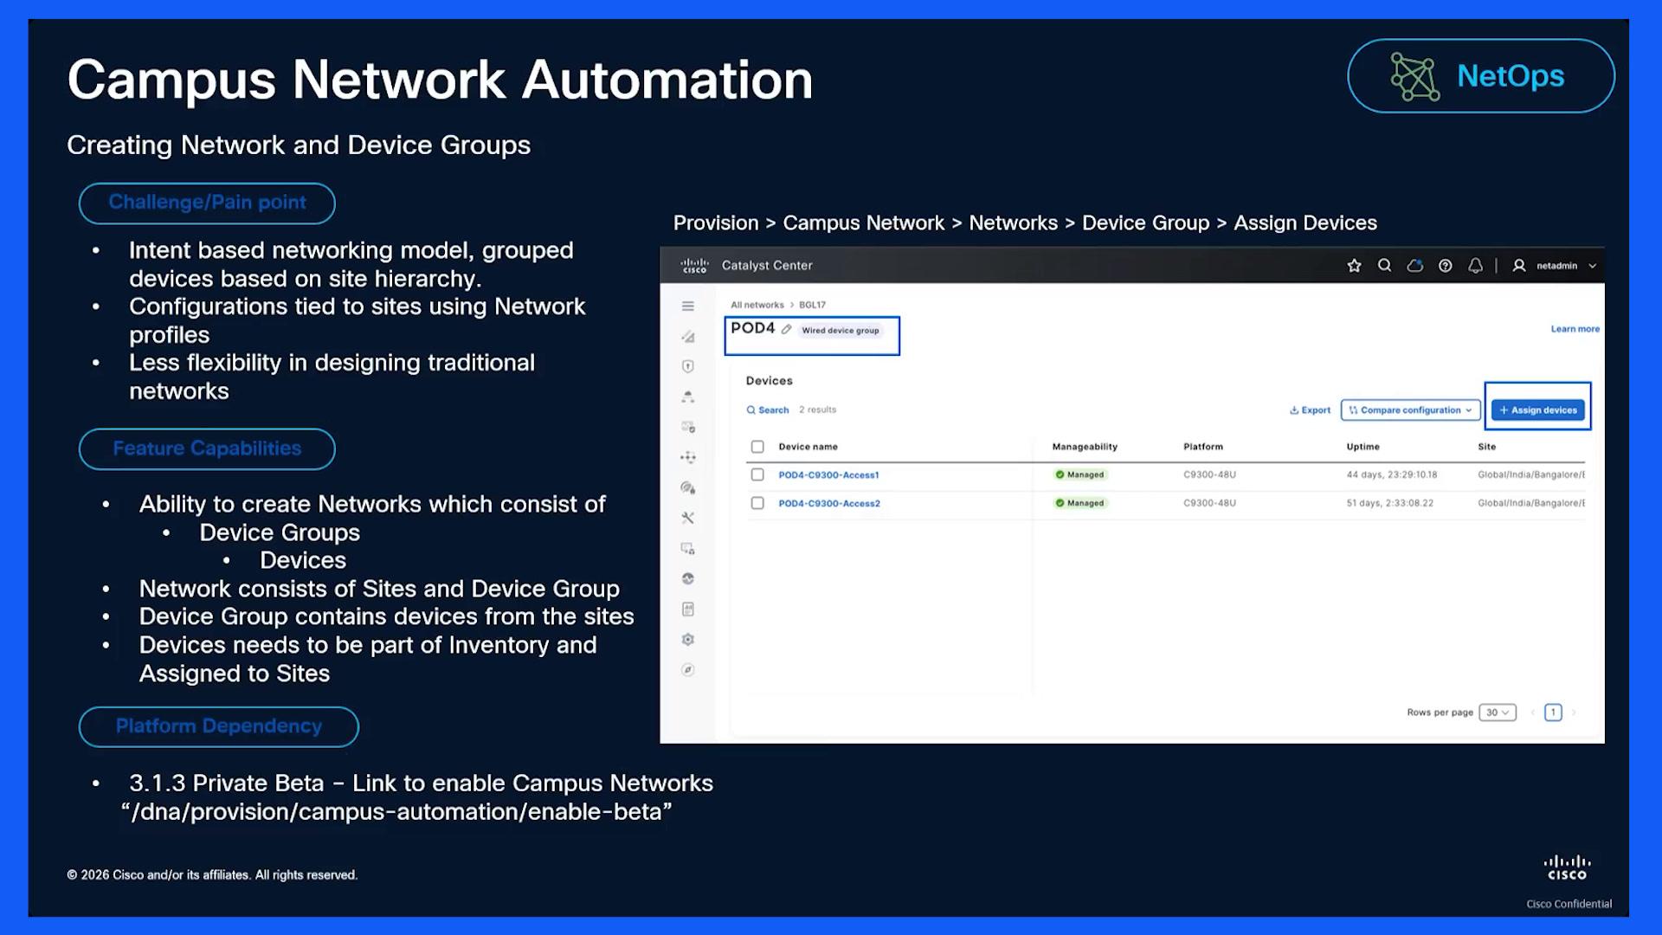Screen dimensions: 1662x935
Task: Sort by the Platform column header
Action: pos(1203,447)
